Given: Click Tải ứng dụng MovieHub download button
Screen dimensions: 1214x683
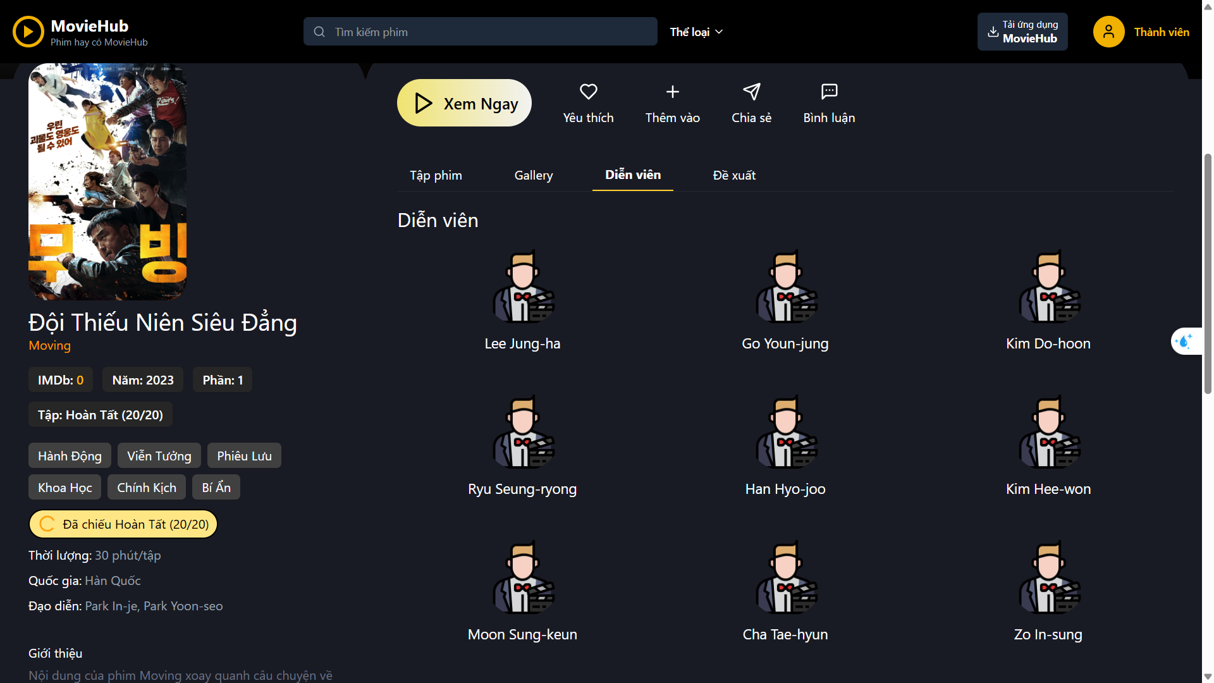Looking at the screenshot, I should (x=1022, y=32).
